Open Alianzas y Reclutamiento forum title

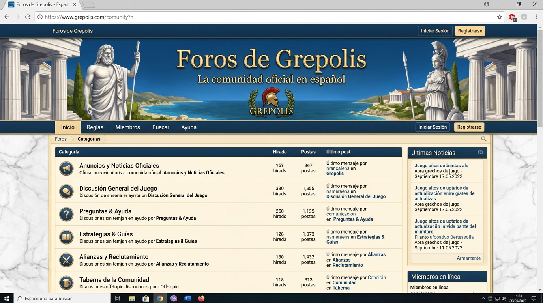pos(114,257)
